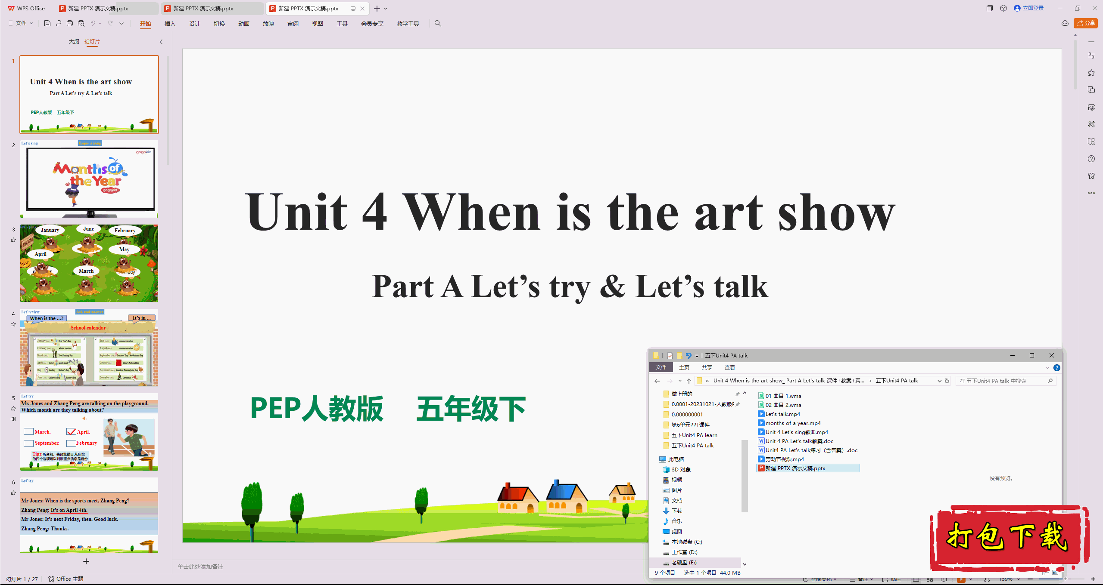Open the search magnifier in the ribbon
The height and width of the screenshot is (585, 1103).
pyautogui.click(x=438, y=23)
